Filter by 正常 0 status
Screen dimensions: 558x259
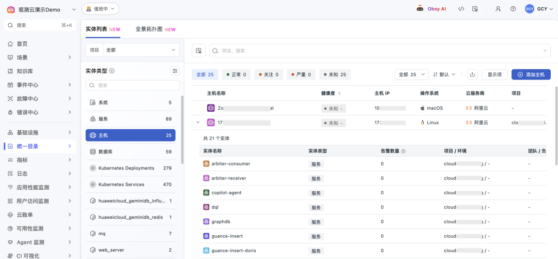[x=236, y=74]
